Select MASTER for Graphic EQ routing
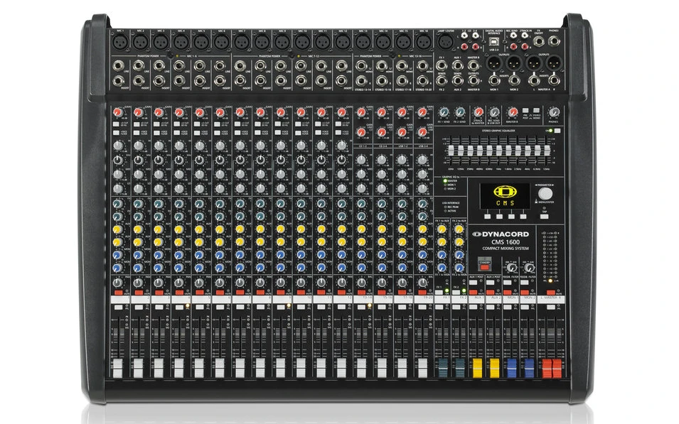 pos(445,181)
